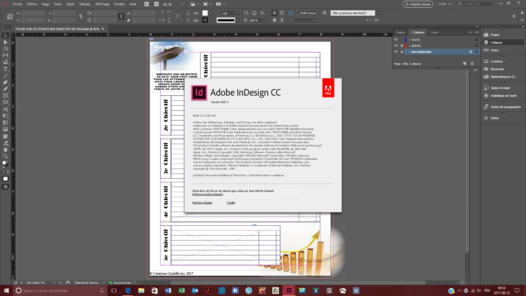Toggle visibility of BACKGROUND layer
Image resolution: width=526 pixels, height=296 pixels.
coord(396,52)
